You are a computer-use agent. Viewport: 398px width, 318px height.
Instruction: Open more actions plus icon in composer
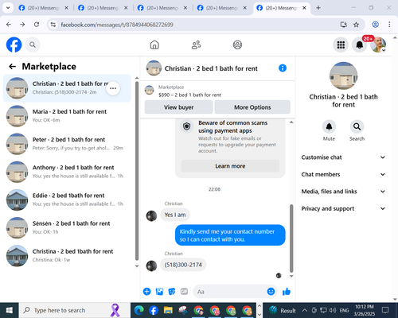146,292
